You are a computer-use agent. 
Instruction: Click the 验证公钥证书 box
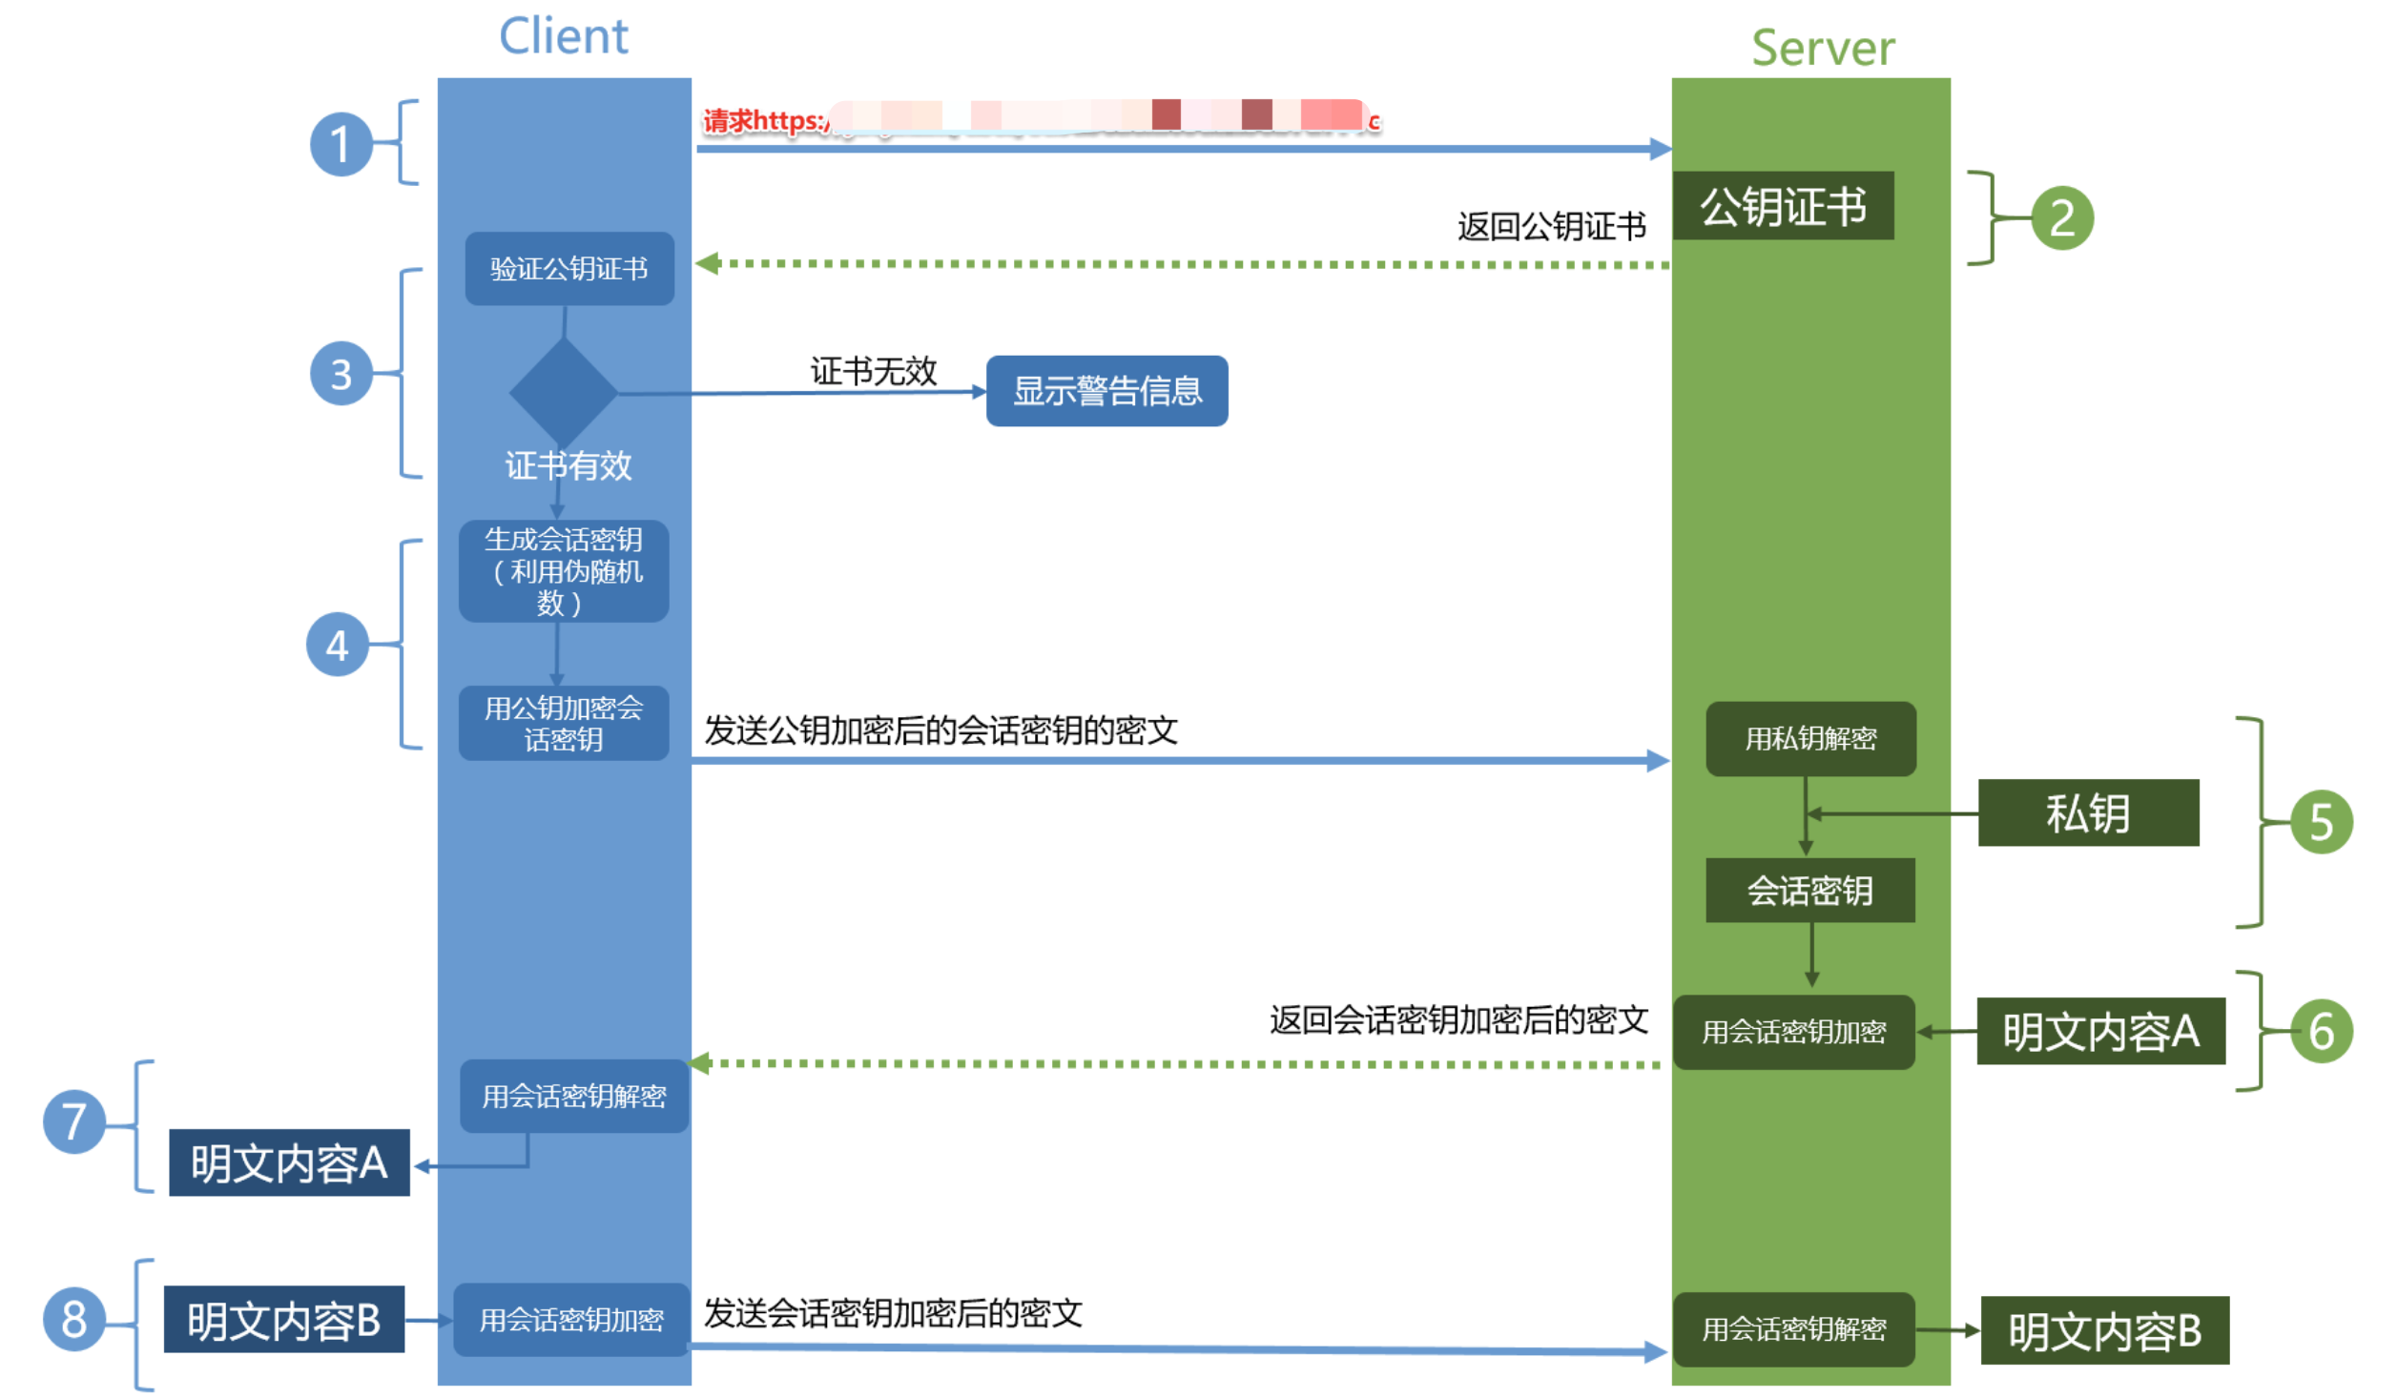[x=569, y=269]
